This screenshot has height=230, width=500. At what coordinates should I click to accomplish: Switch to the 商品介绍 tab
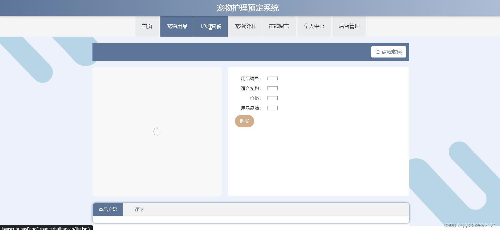pyautogui.click(x=108, y=210)
